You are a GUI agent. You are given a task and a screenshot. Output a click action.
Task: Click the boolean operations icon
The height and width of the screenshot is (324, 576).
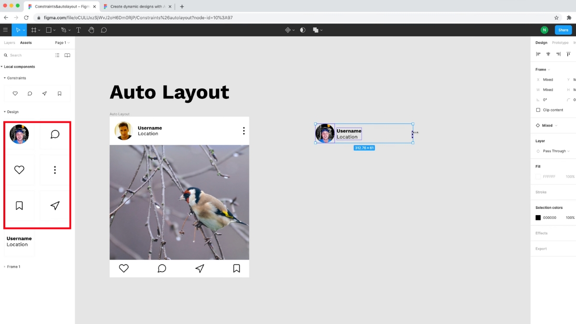click(x=316, y=30)
